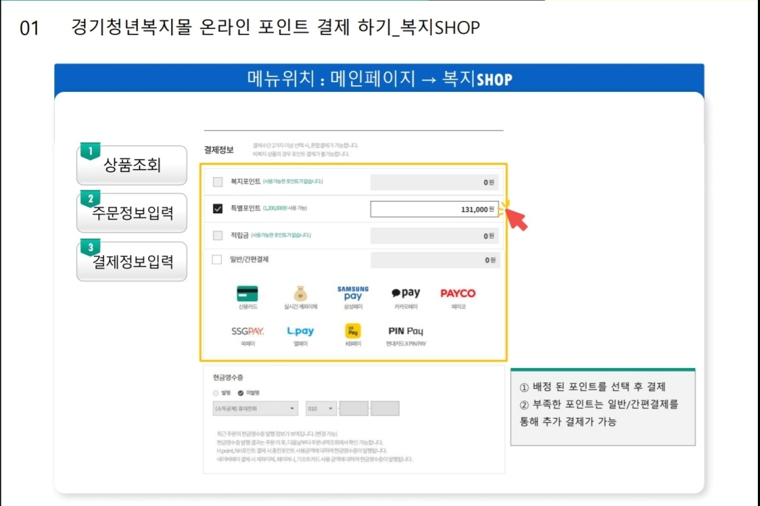
Task: Select the 상품조회 step label
Action: 131,165
